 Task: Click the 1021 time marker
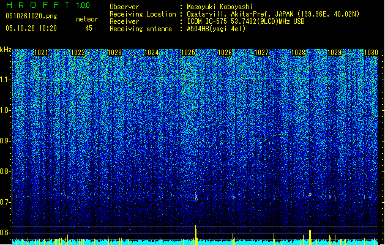(x=41, y=53)
